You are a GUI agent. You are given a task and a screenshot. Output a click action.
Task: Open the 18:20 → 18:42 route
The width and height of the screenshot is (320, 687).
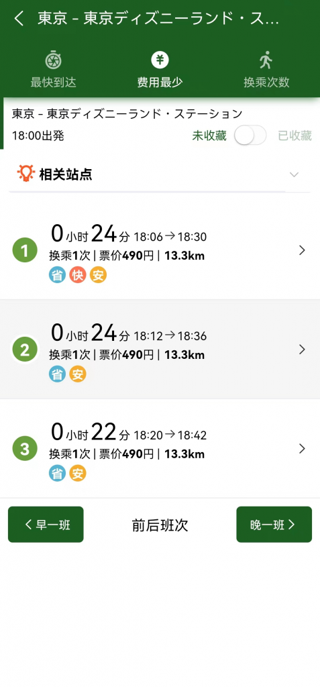coord(160,449)
